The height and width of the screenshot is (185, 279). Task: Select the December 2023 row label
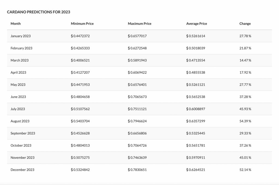point(22,170)
